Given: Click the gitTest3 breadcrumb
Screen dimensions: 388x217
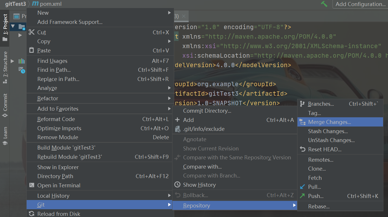Looking at the screenshot, I should point(15,4).
